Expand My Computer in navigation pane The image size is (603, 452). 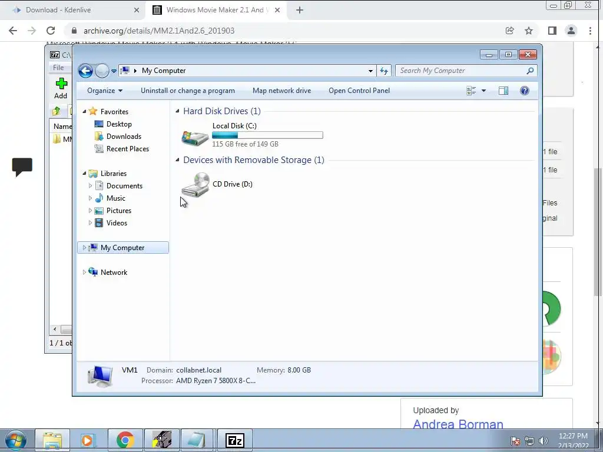[x=84, y=248]
